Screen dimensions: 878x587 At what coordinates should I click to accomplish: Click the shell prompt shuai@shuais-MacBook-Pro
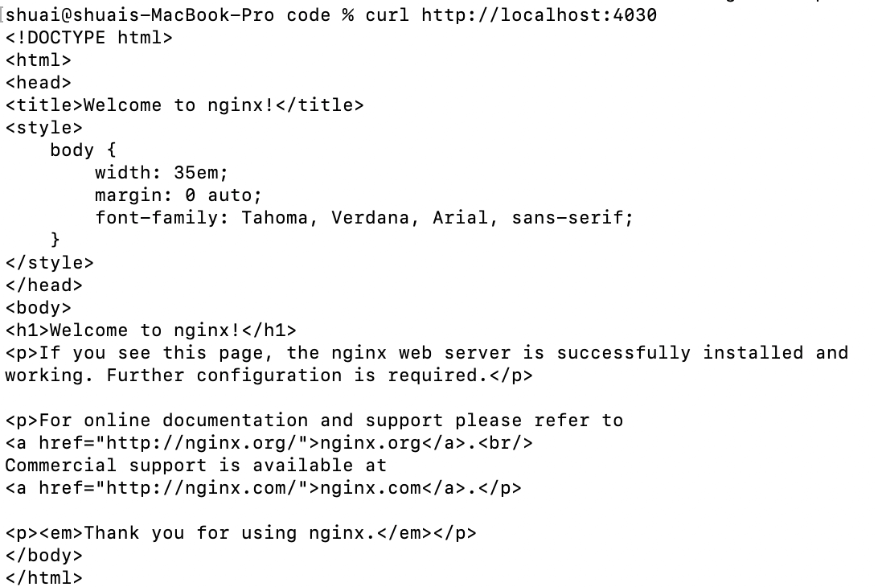click(x=140, y=15)
